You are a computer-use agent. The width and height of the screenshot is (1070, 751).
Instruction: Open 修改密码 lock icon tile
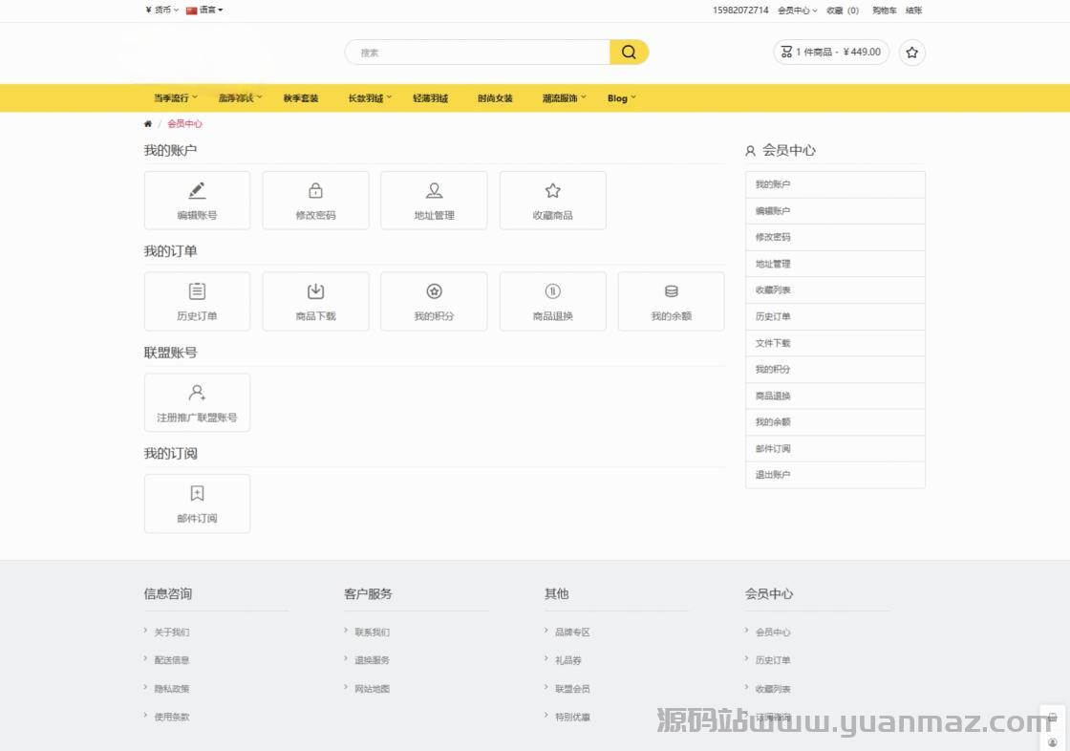click(315, 191)
